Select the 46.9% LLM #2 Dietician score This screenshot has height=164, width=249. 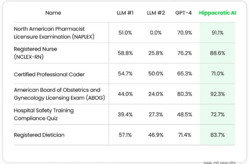[x=156, y=135]
